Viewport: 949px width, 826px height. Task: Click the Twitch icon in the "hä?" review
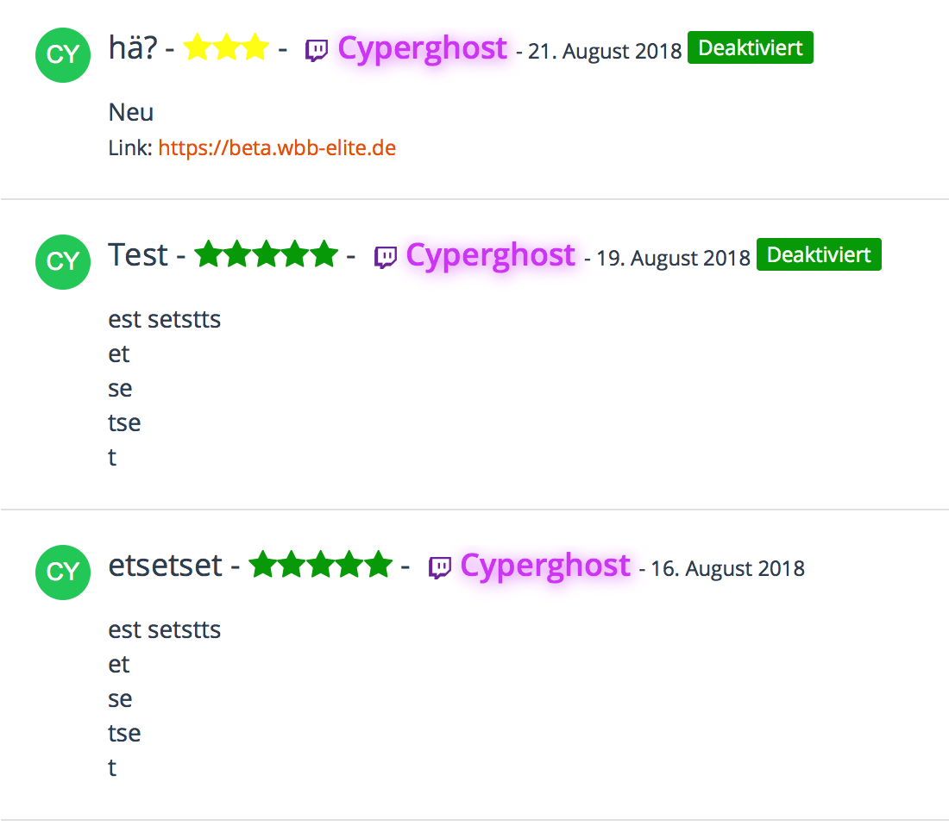coord(317,51)
